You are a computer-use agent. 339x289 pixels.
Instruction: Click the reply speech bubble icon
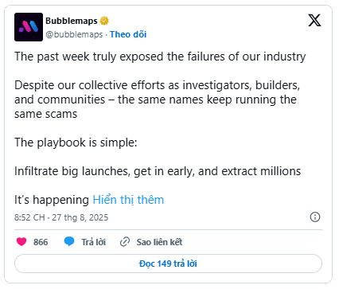click(69, 242)
